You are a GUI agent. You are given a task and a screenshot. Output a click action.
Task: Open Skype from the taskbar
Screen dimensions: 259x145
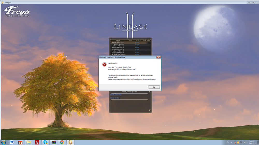pos(45,142)
